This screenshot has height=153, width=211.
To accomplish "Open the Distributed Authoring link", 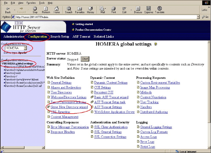I will (x=154, y=112).
